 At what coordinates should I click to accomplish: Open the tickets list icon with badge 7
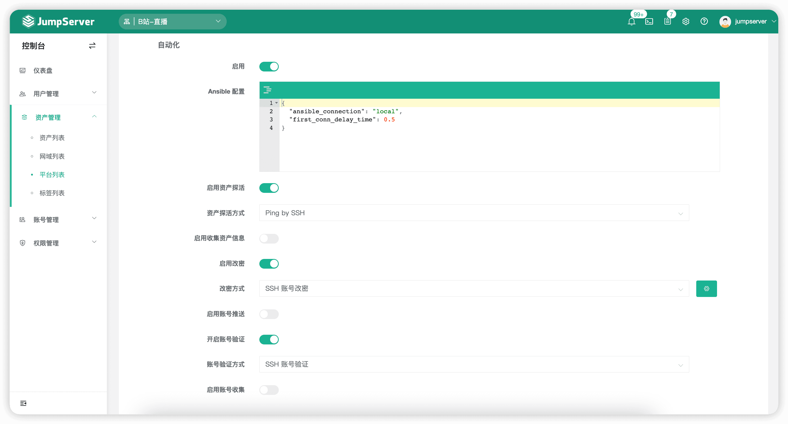(x=667, y=22)
